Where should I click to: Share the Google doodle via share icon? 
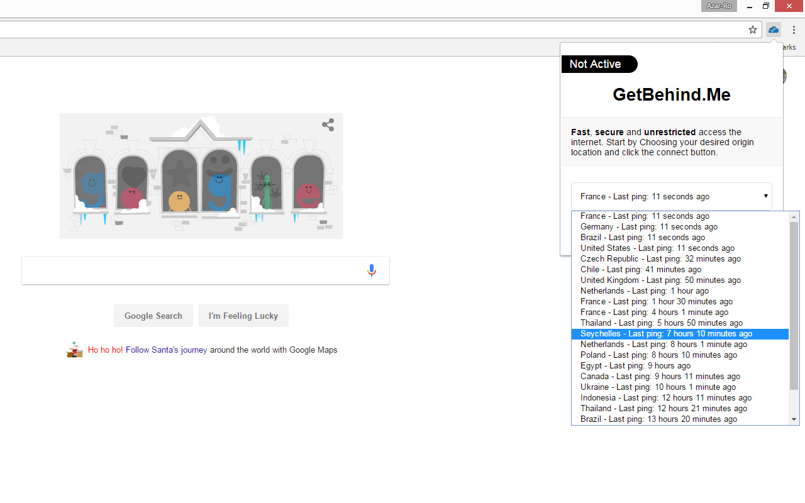pos(328,124)
